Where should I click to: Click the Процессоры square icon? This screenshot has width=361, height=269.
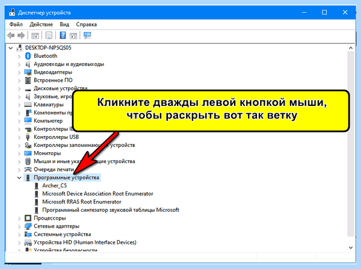tap(28, 218)
